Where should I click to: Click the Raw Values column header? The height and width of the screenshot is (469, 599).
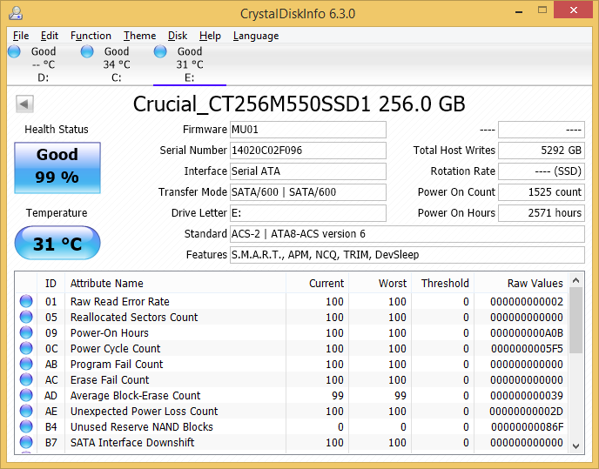click(x=521, y=284)
